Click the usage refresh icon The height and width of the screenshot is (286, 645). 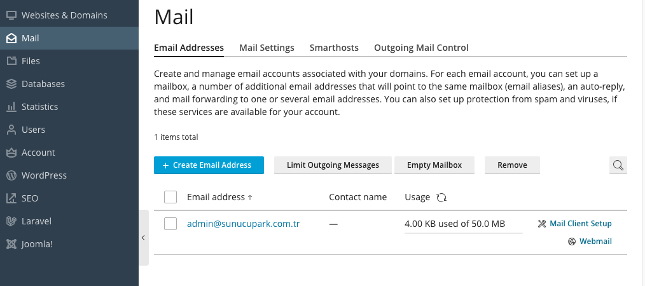[441, 198]
